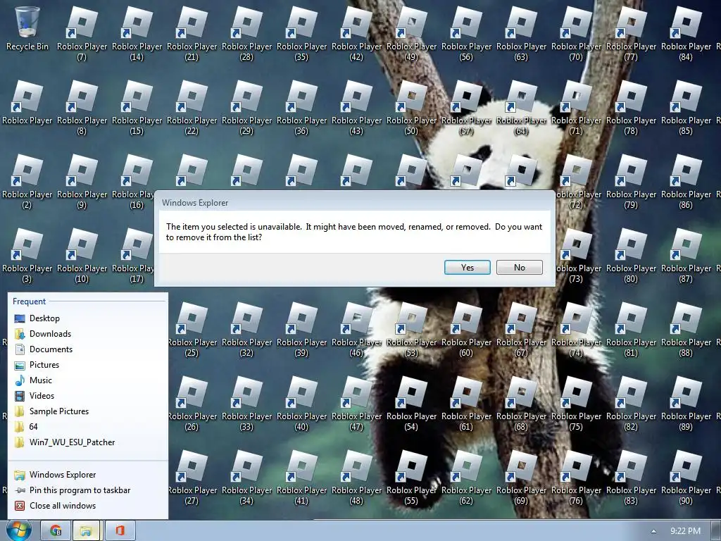Select Roblox Player (9) shortcut
721x541 pixels.
[82, 181]
